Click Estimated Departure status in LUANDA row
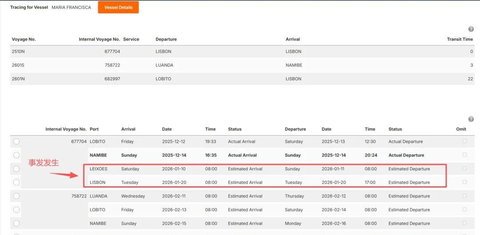The height and width of the screenshot is (235, 480). (409, 196)
